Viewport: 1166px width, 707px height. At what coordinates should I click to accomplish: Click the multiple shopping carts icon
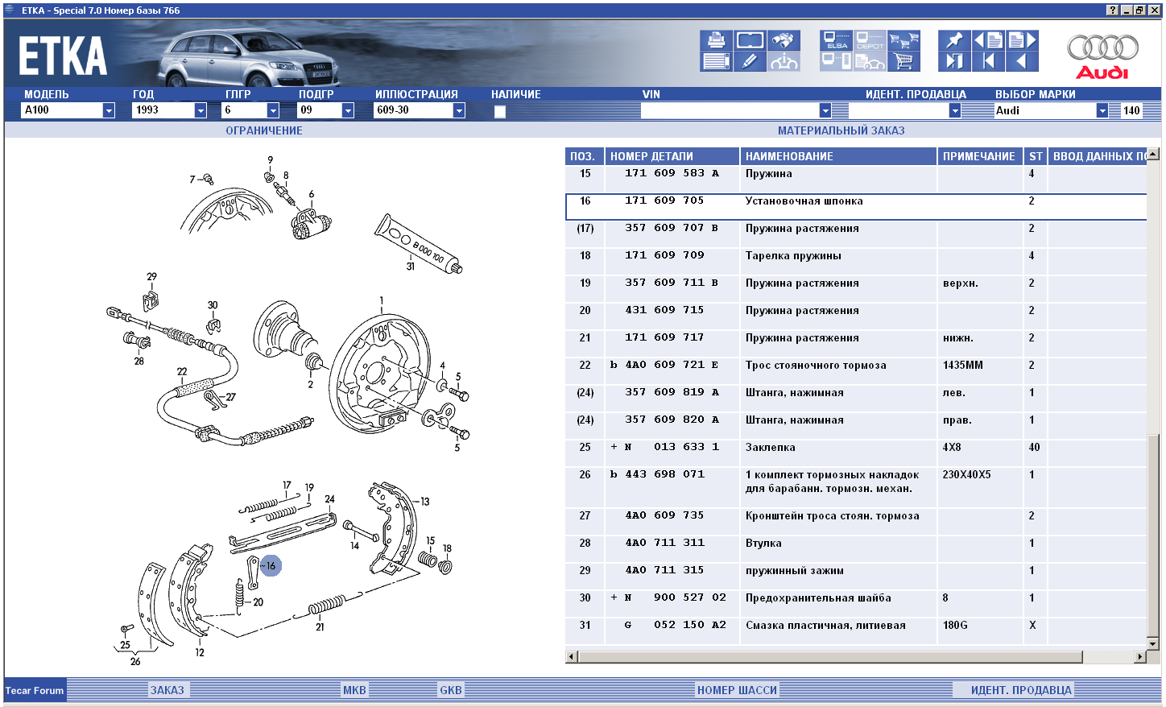(x=903, y=40)
